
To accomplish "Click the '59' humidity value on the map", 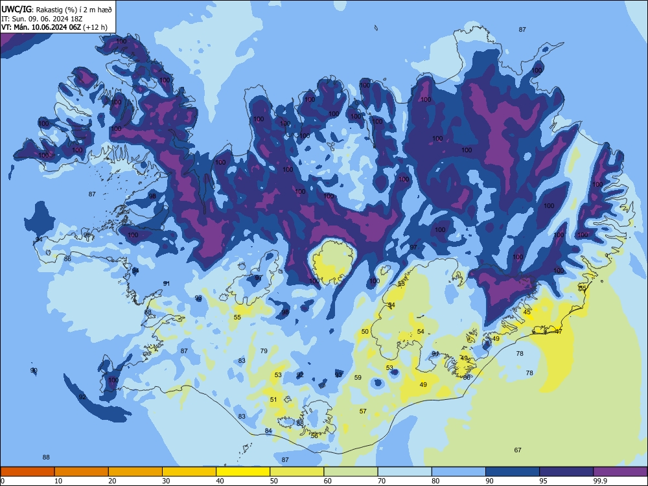I will 358,377.
